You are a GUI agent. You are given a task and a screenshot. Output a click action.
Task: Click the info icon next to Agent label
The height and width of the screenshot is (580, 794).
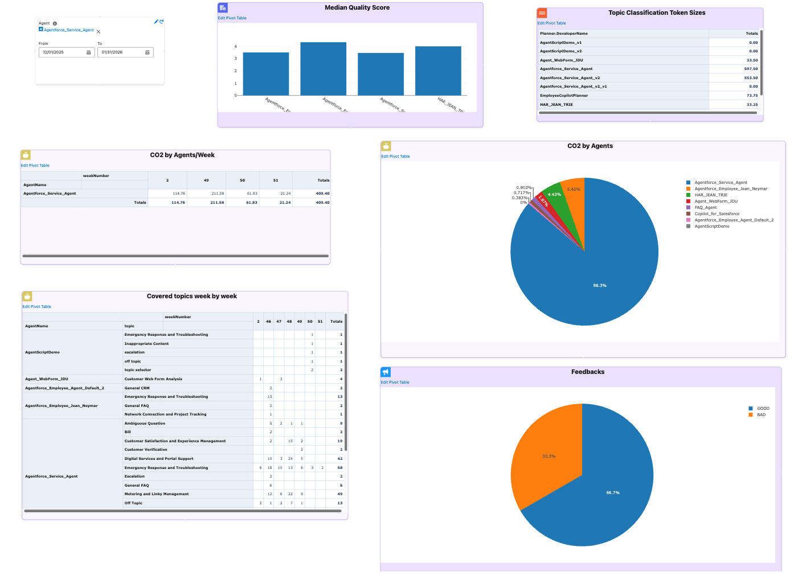click(x=54, y=23)
